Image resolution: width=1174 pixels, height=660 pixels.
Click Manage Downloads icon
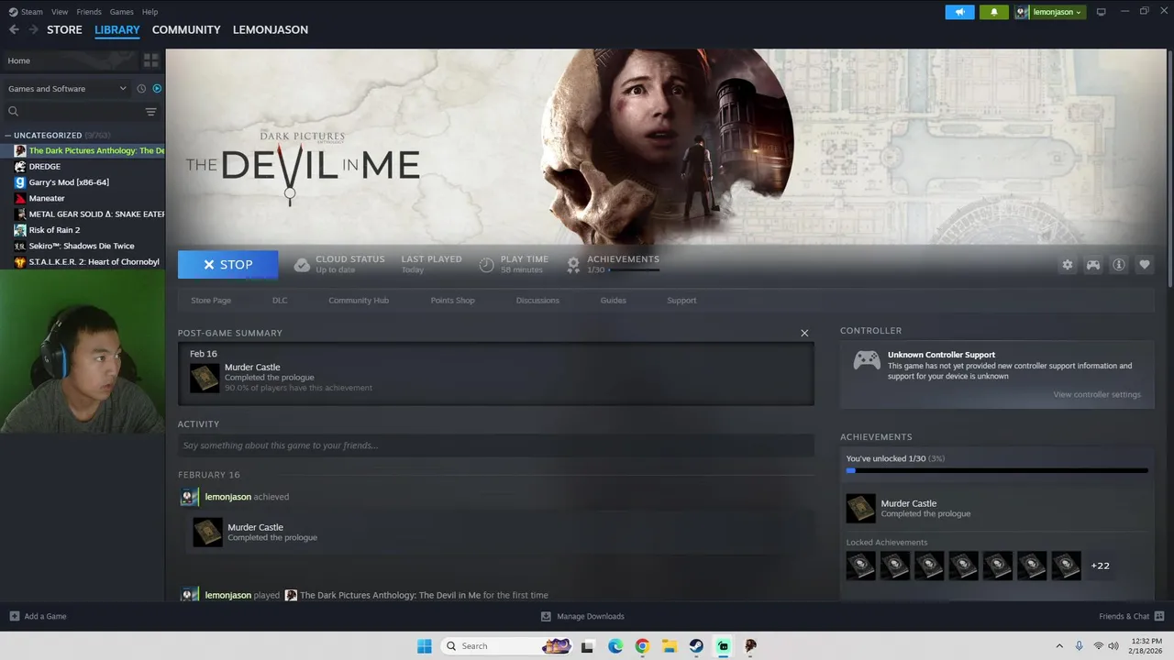pyautogui.click(x=546, y=616)
